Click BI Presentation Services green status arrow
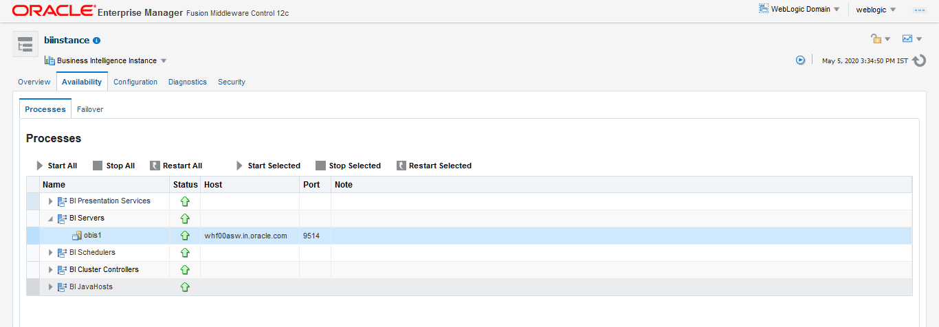Image resolution: width=939 pixels, height=327 pixels. [184, 201]
